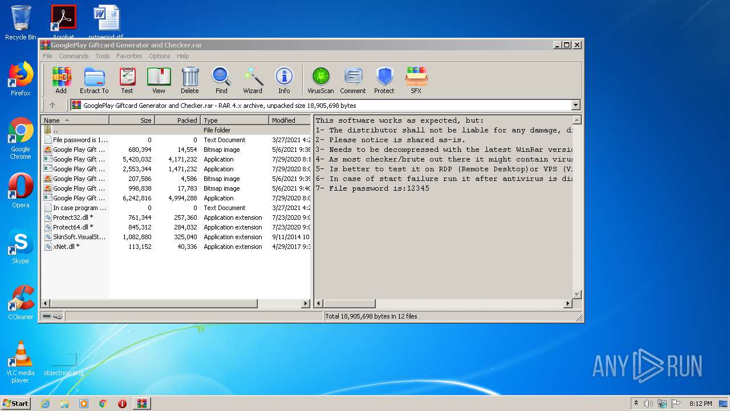Open Opera desktop shortcut
730x411 pixels.
(21, 191)
